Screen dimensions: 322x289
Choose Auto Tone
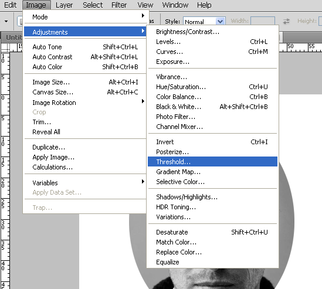(x=85, y=47)
